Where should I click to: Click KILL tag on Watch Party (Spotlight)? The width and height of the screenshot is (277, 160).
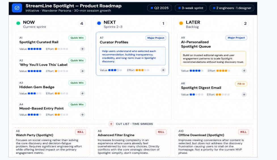pyautogui.click(x=81, y=132)
